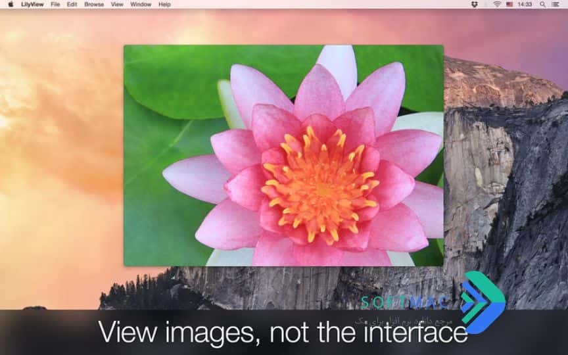This screenshot has width=568, height=355.
Task: Click the SOFTMAC watermark text
Action: pyautogui.click(x=405, y=302)
